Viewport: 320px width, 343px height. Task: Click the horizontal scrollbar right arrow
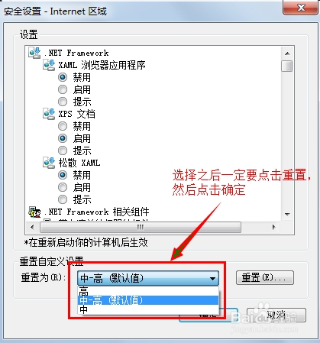(x=274, y=227)
